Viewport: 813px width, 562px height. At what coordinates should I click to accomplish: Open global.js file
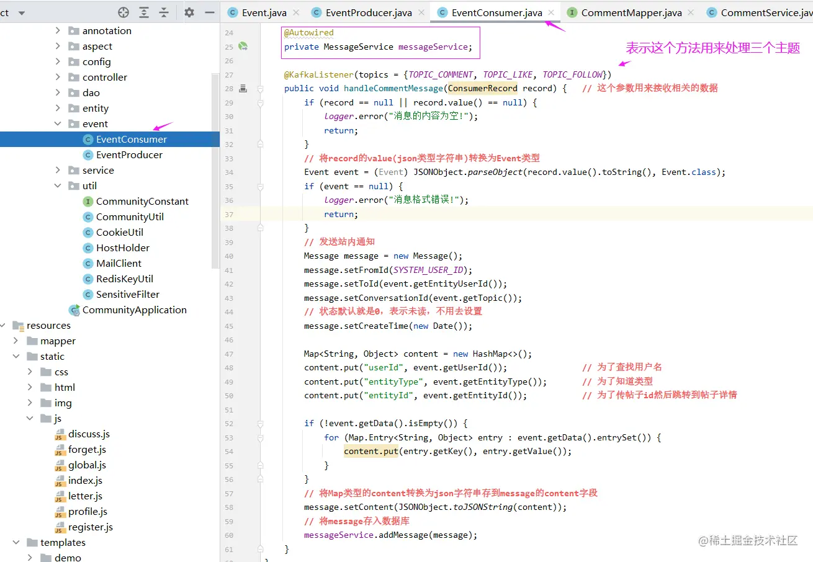(x=87, y=465)
